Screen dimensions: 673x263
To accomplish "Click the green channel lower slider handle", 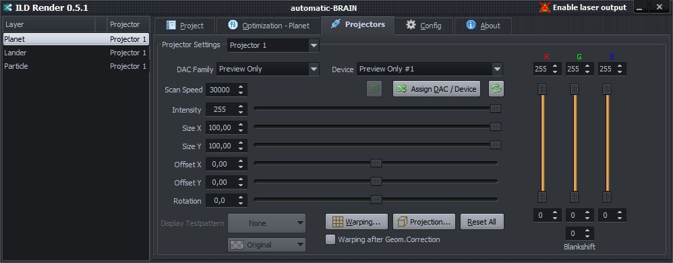I will click(x=575, y=197).
